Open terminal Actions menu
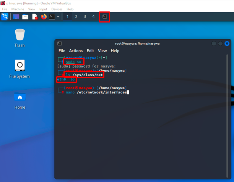The width and height of the screenshot is (234, 182). (76, 51)
